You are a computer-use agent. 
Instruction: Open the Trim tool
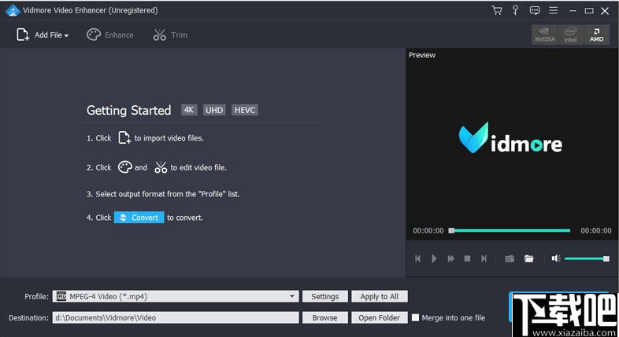[170, 35]
